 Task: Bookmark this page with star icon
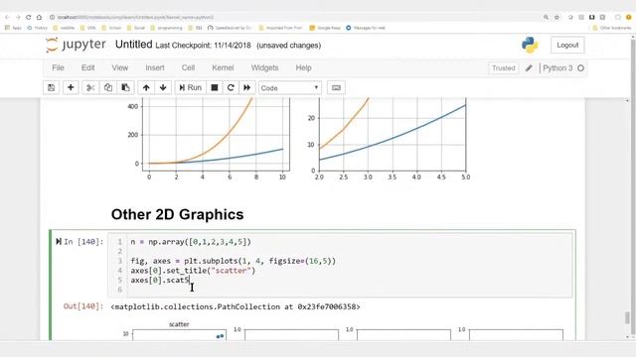(556, 18)
